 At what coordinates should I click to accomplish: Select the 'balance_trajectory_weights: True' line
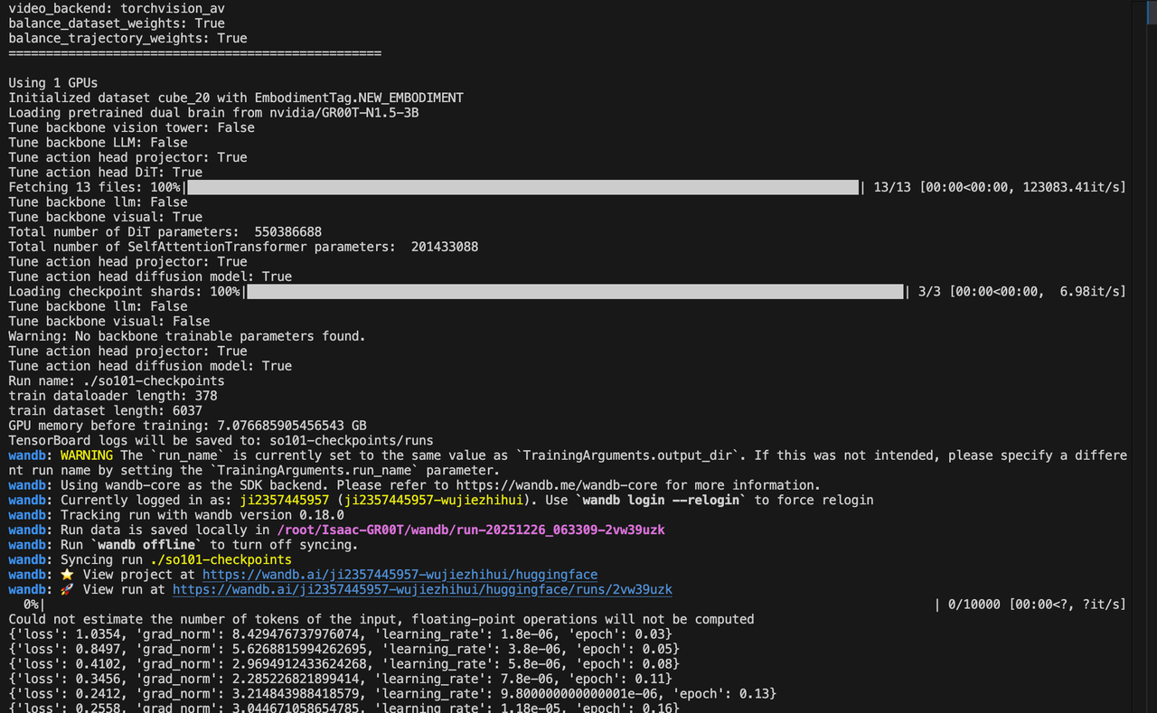(x=127, y=38)
